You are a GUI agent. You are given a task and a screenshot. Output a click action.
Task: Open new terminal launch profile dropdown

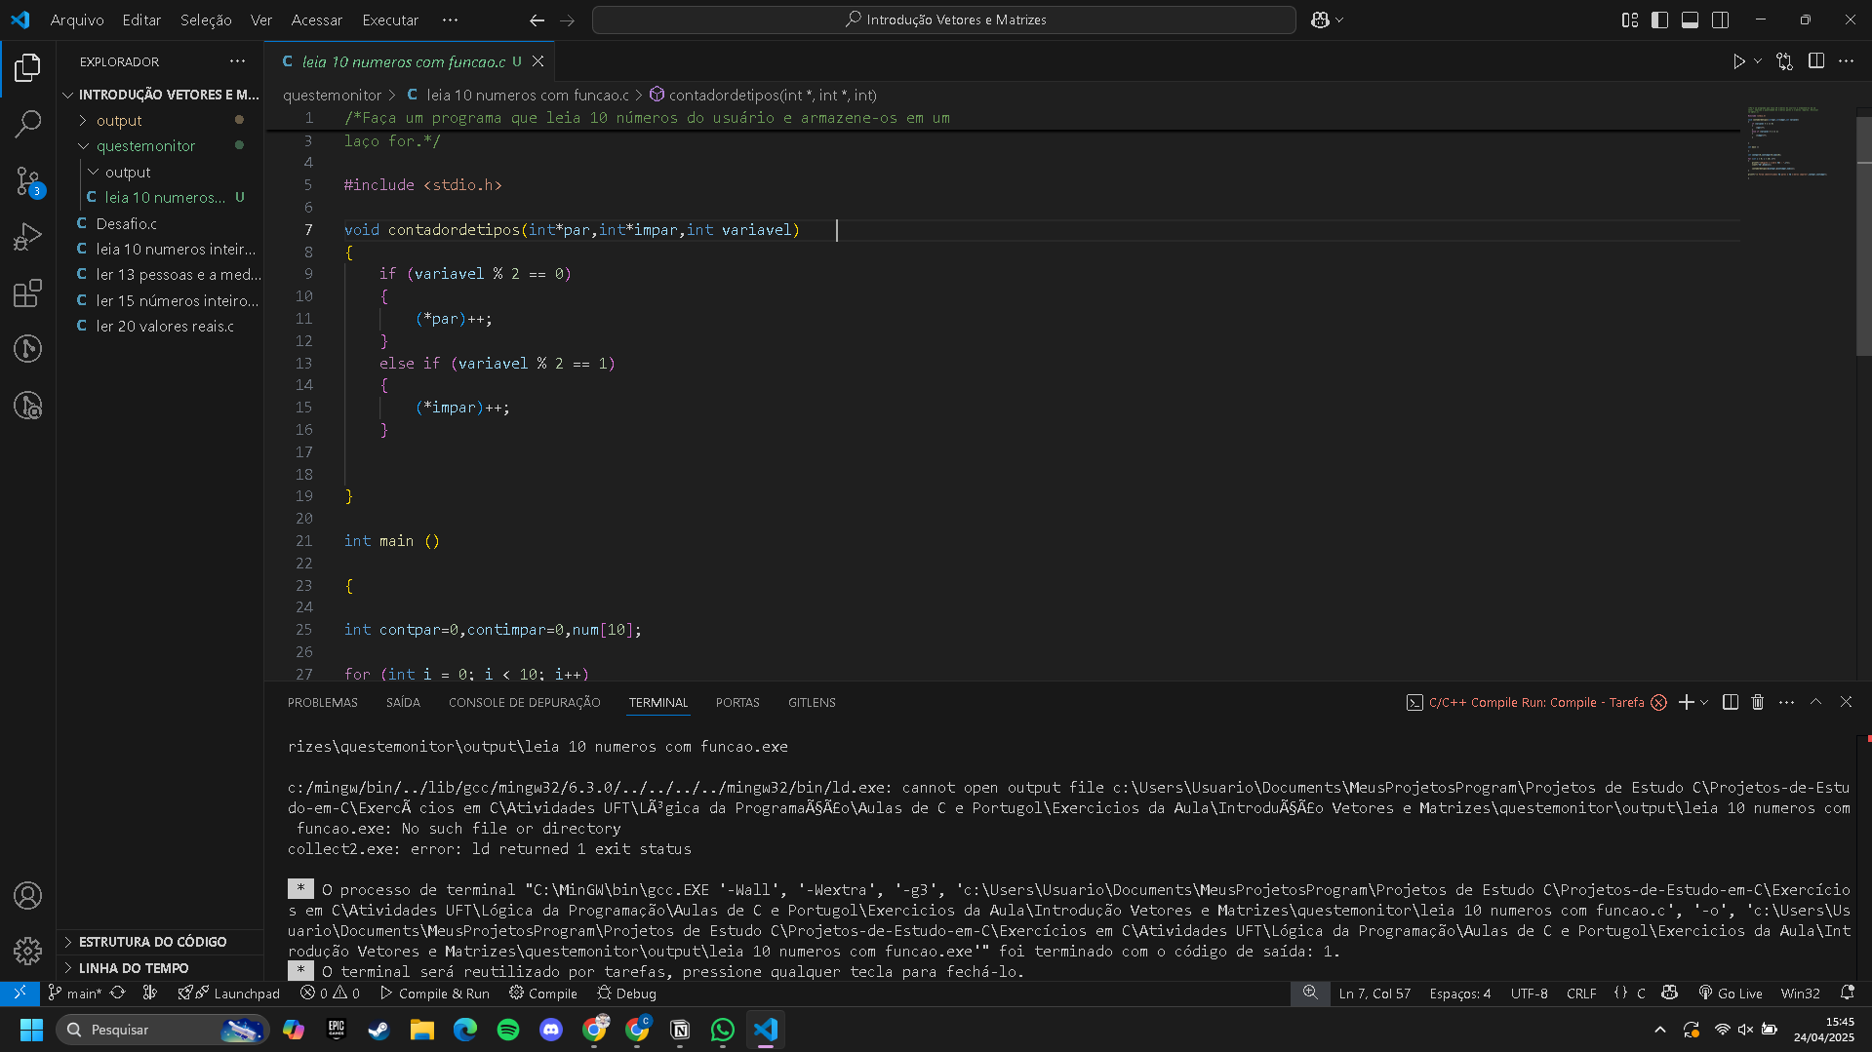(x=1704, y=702)
